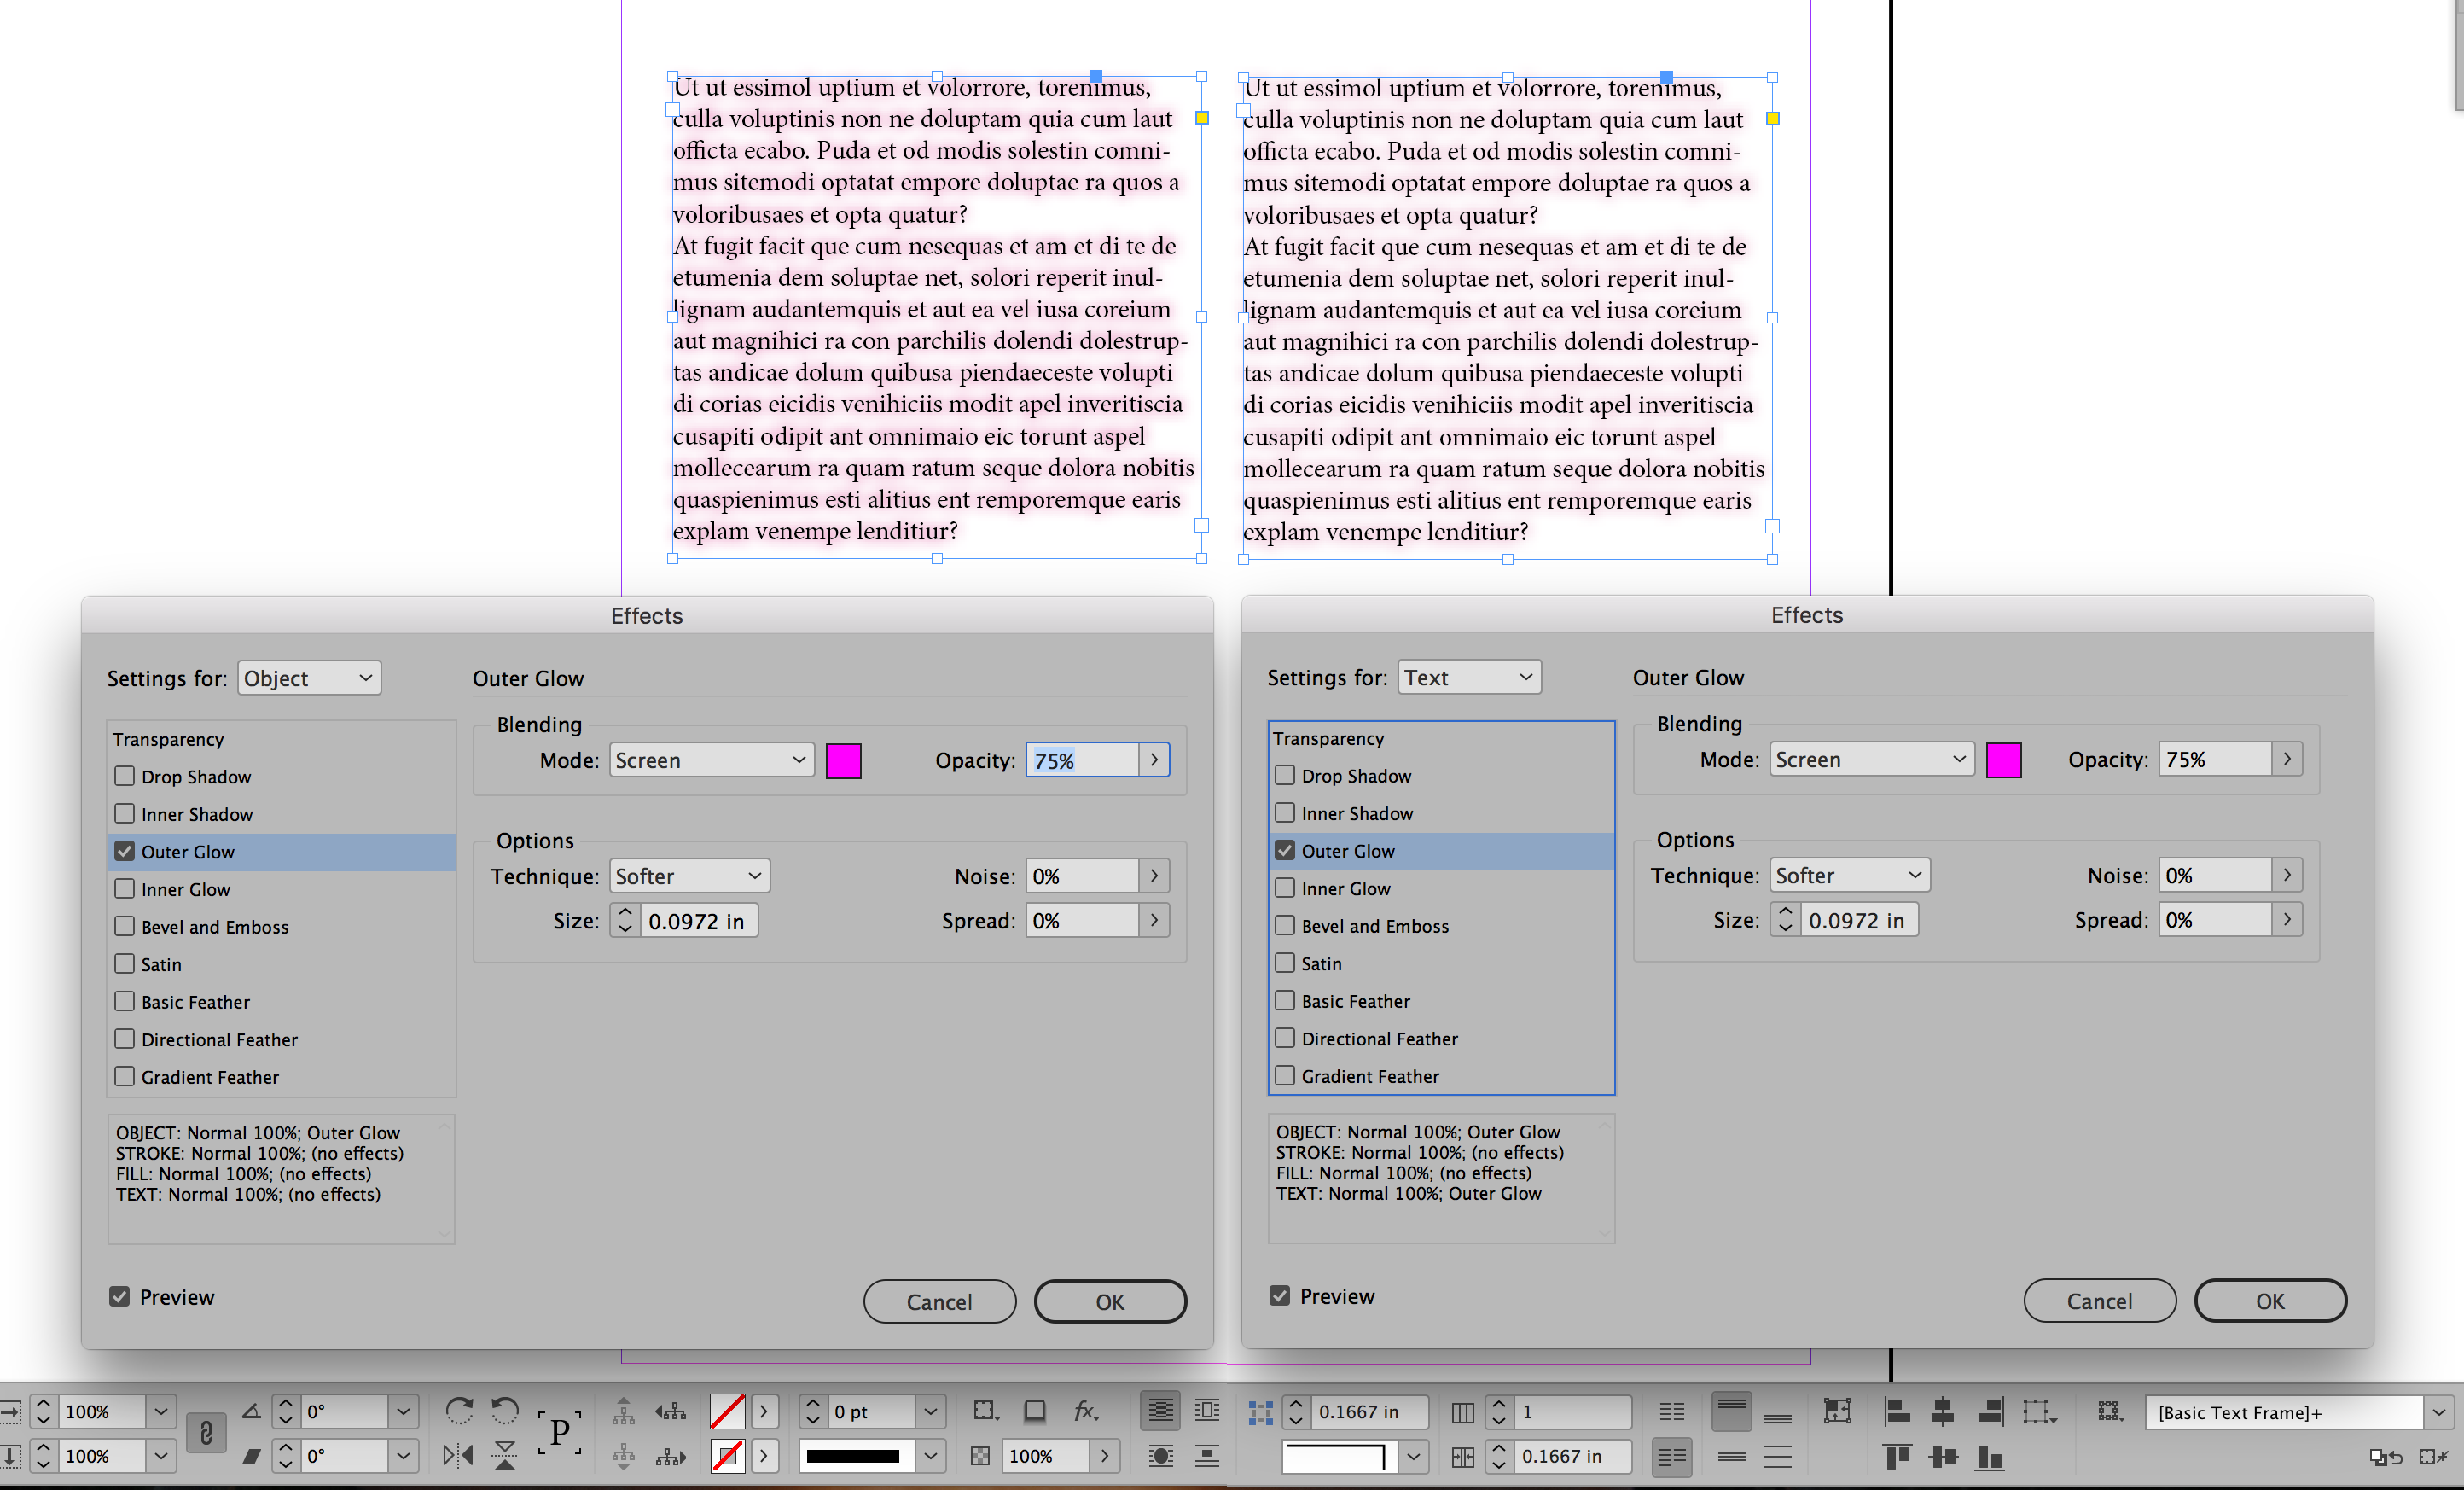Screen dimensions: 2464x1490
Task: Click Size field in left Effects dialog
Action: point(697,921)
